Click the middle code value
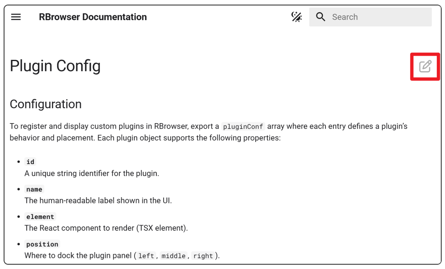445x269 pixels. point(173,256)
